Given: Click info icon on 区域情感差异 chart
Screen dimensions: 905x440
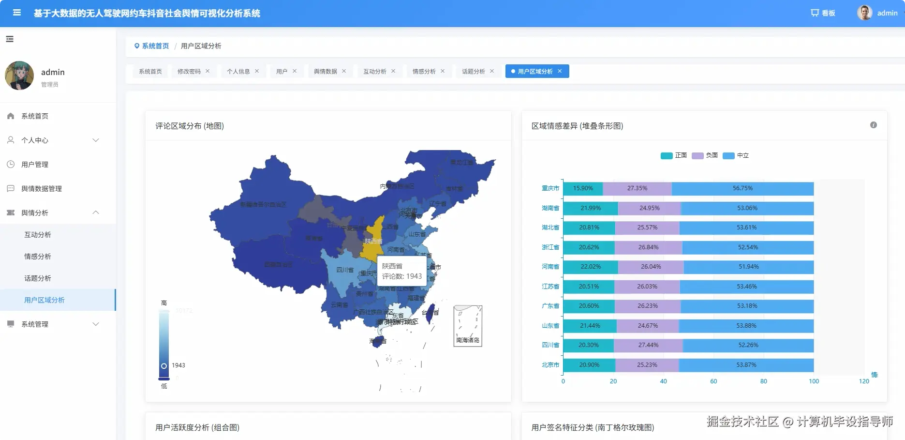Looking at the screenshot, I should coord(874,125).
